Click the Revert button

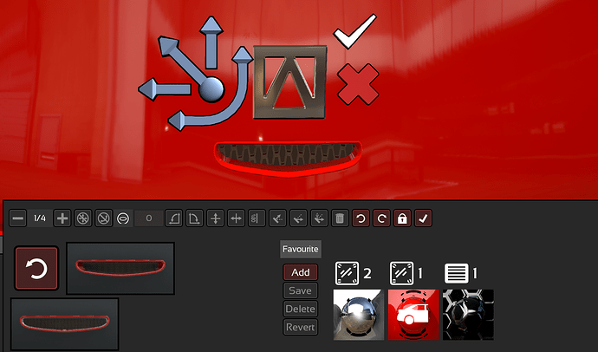tap(301, 327)
